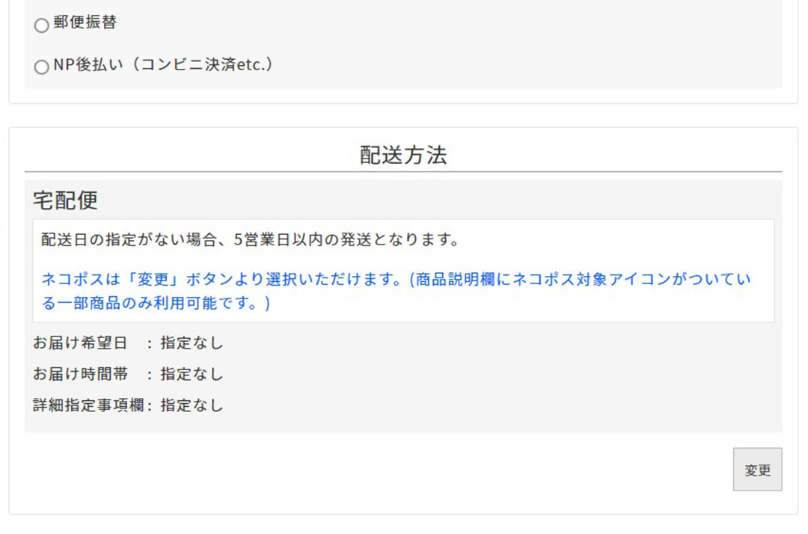Click the 指定なし value for お届け時間帯

tap(192, 374)
